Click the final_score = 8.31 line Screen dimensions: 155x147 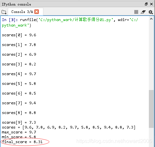tap(22, 142)
